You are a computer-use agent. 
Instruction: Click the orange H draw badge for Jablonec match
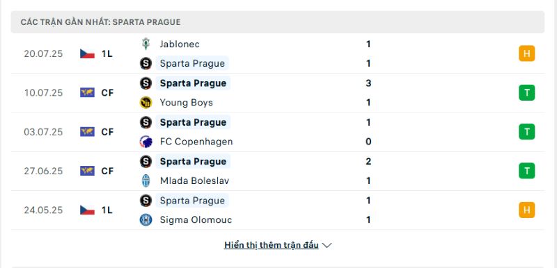[526, 54]
